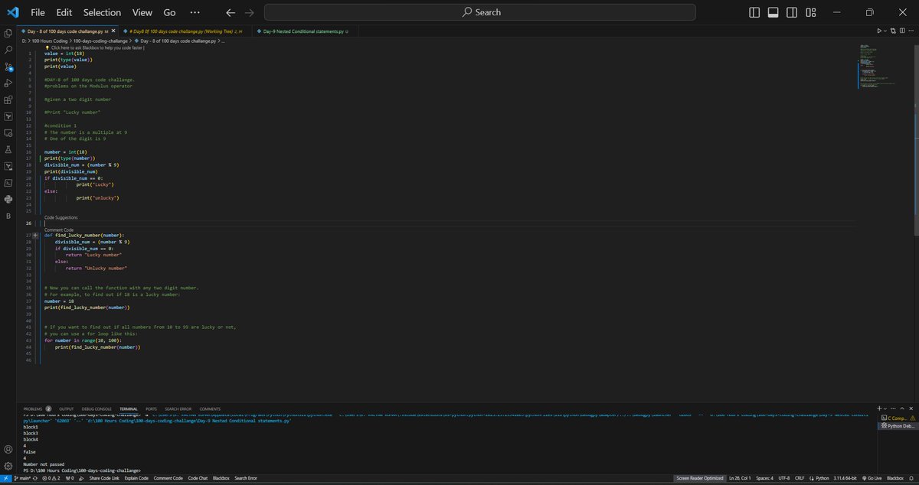This screenshot has width=919, height=485.
Task: Go back using the left arrow
Action: (231, 12)
